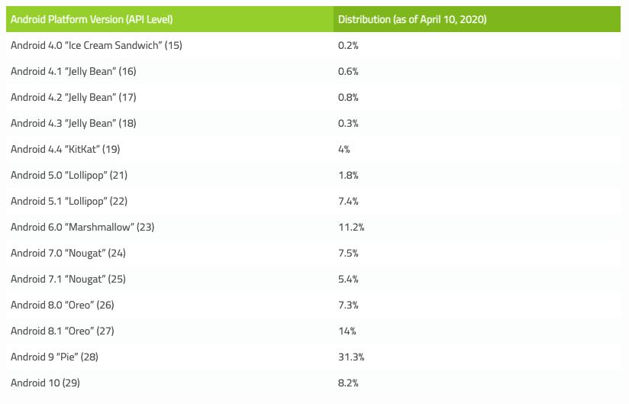Click Android 8.0 Oreo (26) entry
Screen dimensions: 629x404
(x=63, y=305)
